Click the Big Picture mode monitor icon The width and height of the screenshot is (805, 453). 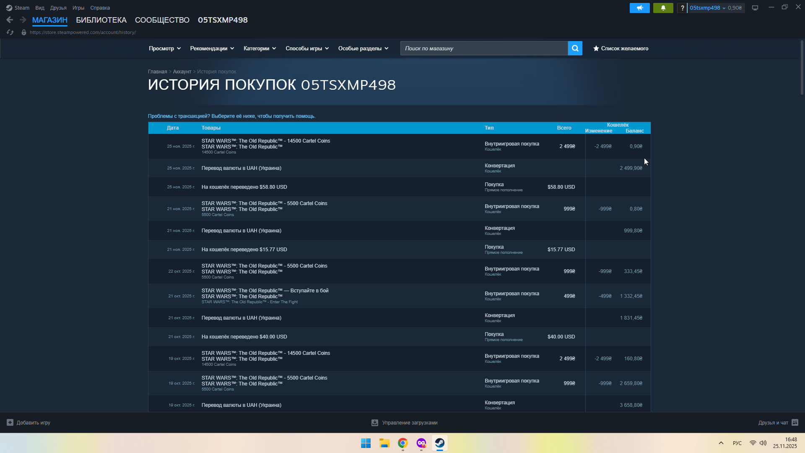point(755,8)
